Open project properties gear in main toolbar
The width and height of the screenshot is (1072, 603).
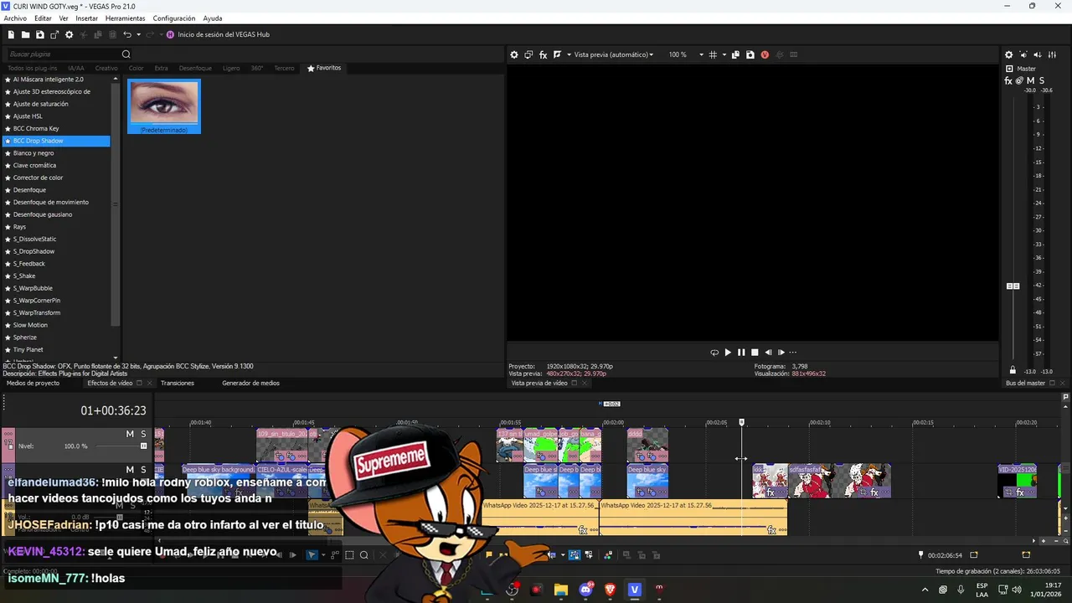pyautogui.click(x=70, y=34)
